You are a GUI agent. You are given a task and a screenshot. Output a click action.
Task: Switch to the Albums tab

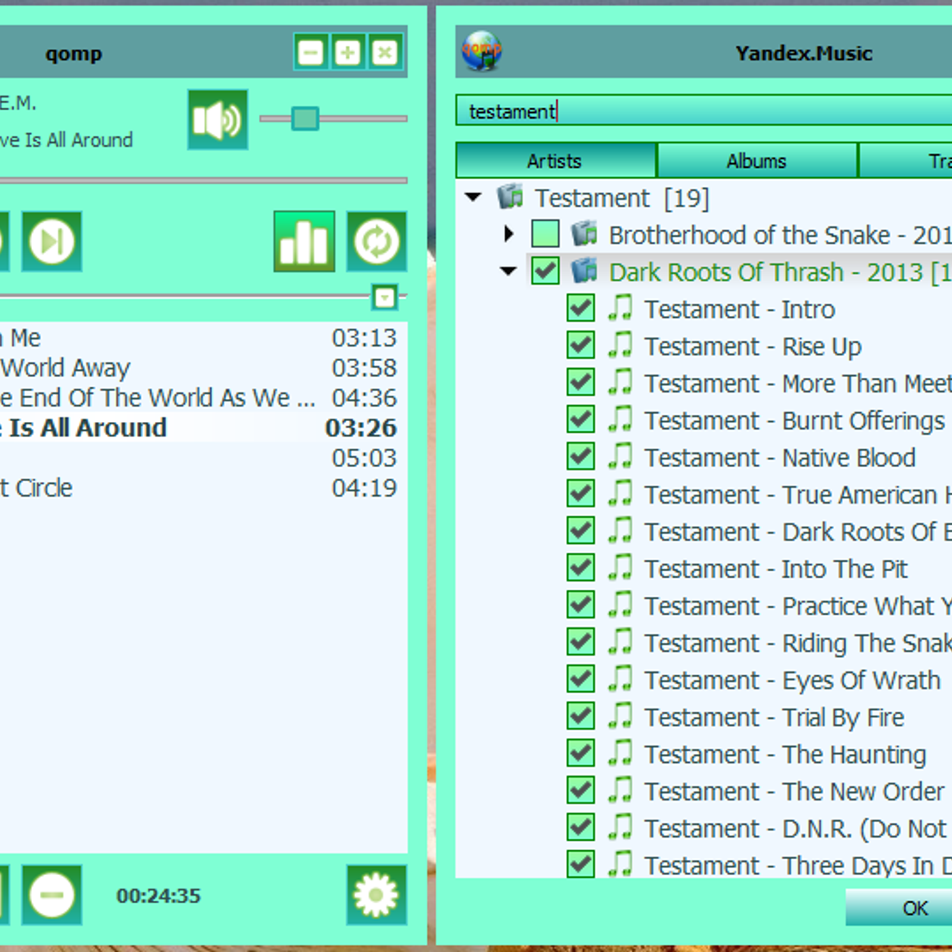[x=757, y=161]
